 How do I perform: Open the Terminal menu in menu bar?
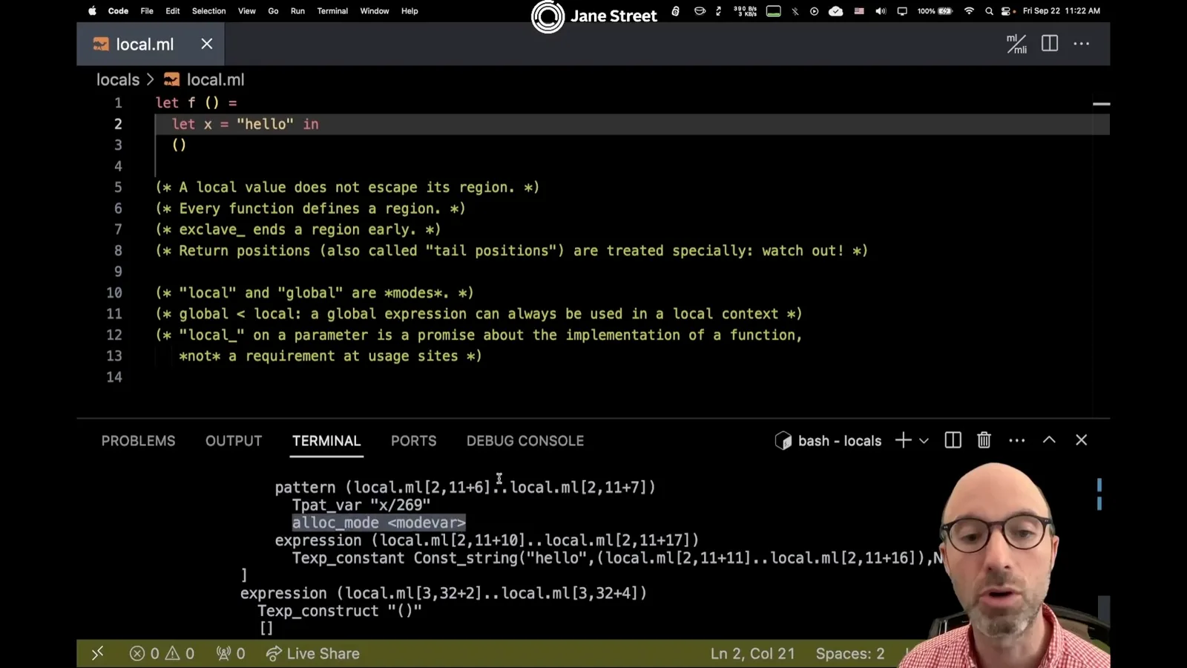coord(332,11)
